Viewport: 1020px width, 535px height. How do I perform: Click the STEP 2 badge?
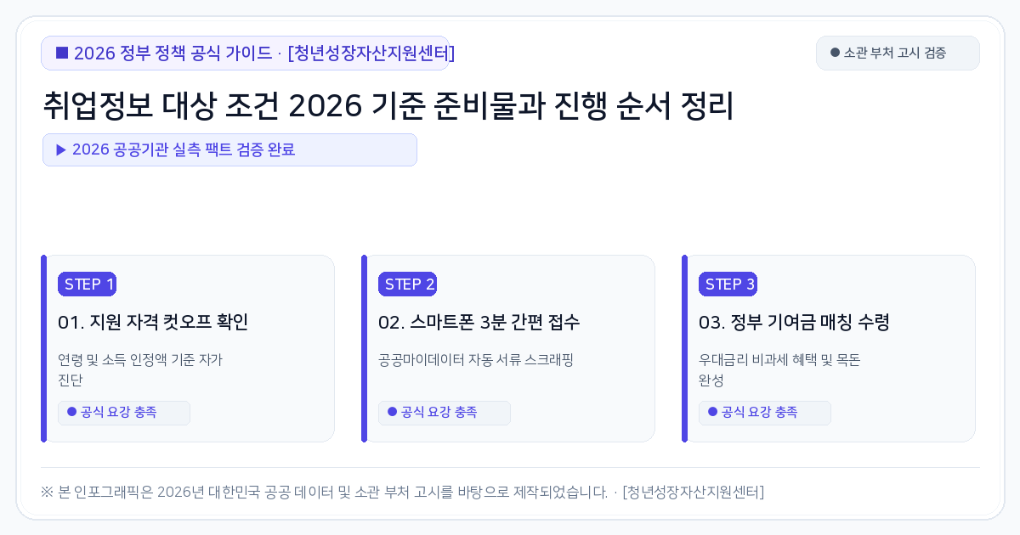407,284
